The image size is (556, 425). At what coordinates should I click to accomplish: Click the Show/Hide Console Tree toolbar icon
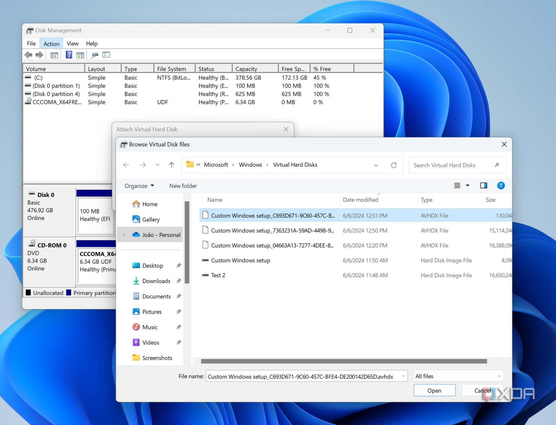coord(54,55)
